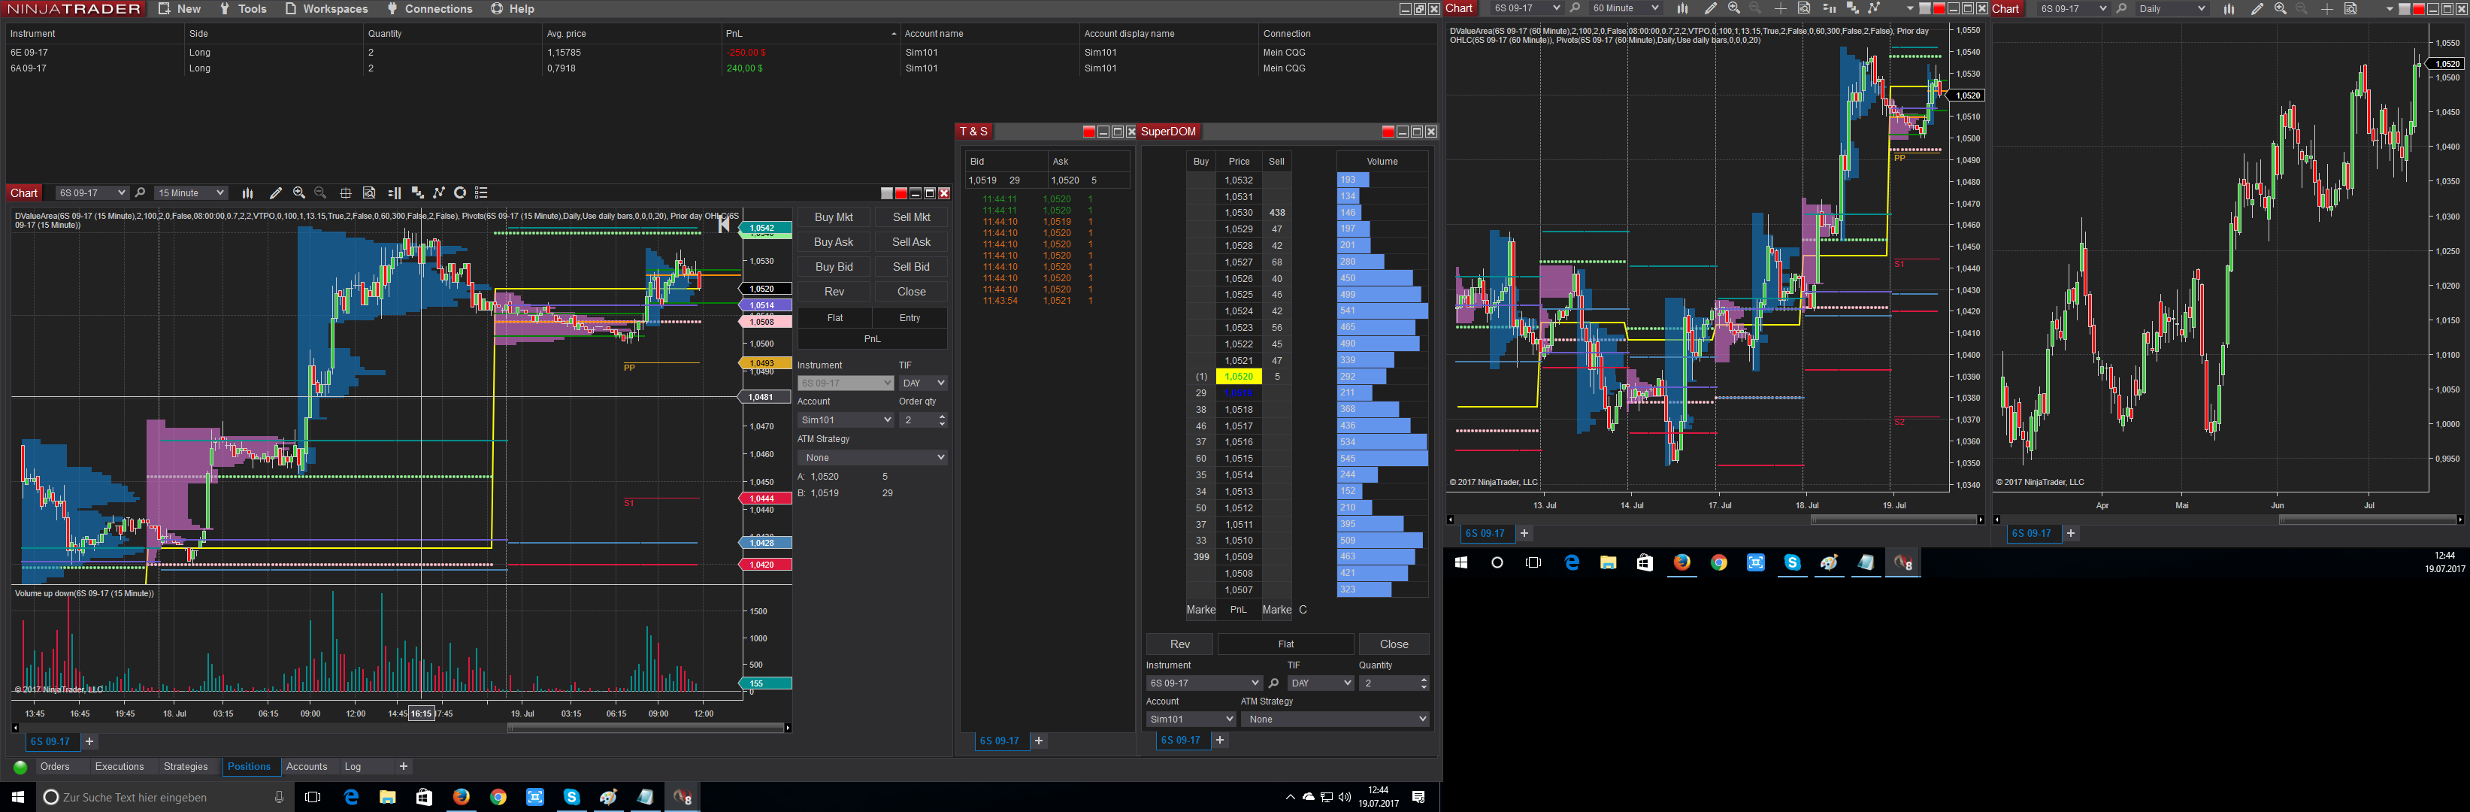This screenshot has height=812, width=2470.
Task: Open Chart Trader TIF DAY dropdown
Action: point(922,383)
